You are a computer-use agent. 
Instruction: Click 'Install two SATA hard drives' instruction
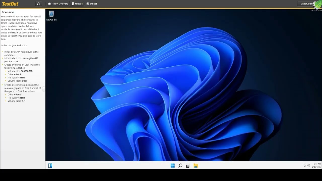click(21, 53)
